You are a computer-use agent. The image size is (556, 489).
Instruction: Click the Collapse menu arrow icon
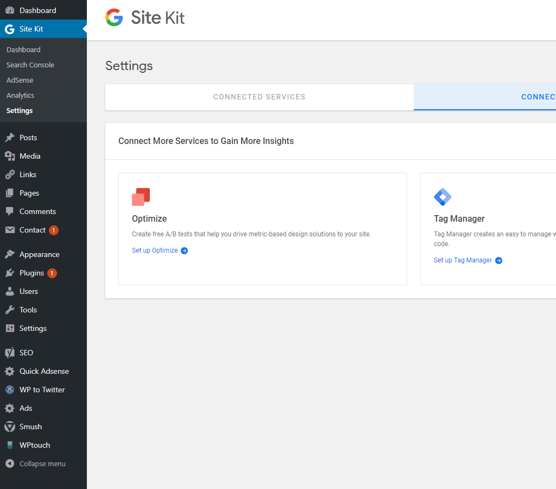point(10,463)
